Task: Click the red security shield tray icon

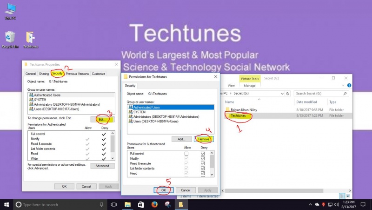Action: pos(323,204)
